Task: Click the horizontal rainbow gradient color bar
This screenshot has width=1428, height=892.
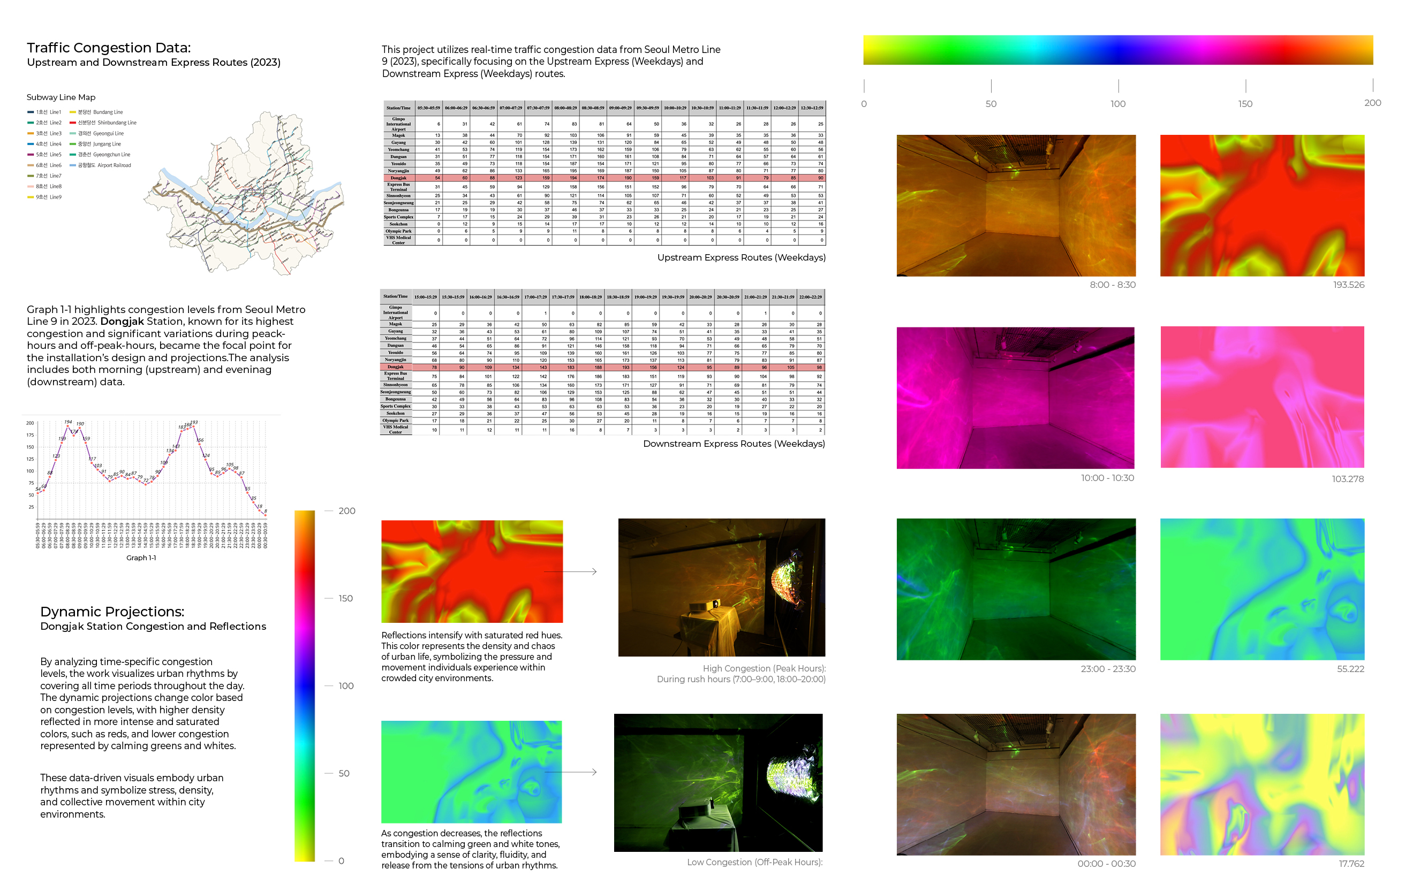Action: coord(1117,50)
